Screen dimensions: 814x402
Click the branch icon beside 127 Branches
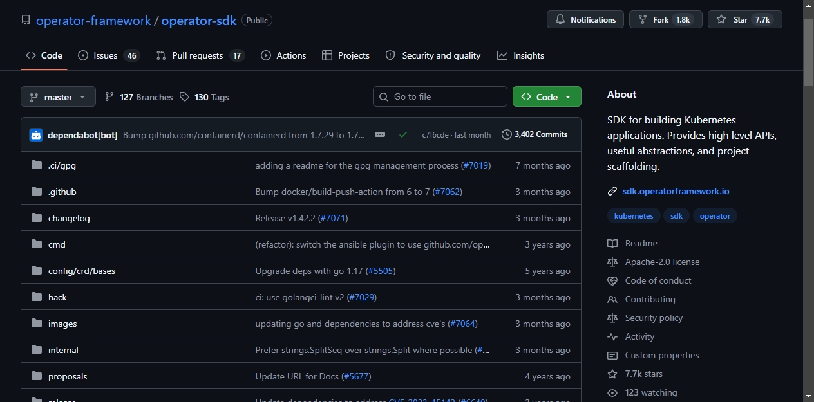point(109,97)
